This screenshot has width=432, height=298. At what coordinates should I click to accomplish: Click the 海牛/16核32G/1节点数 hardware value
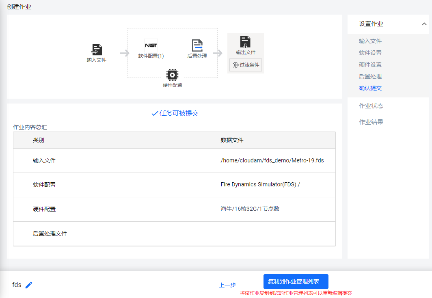250,209
